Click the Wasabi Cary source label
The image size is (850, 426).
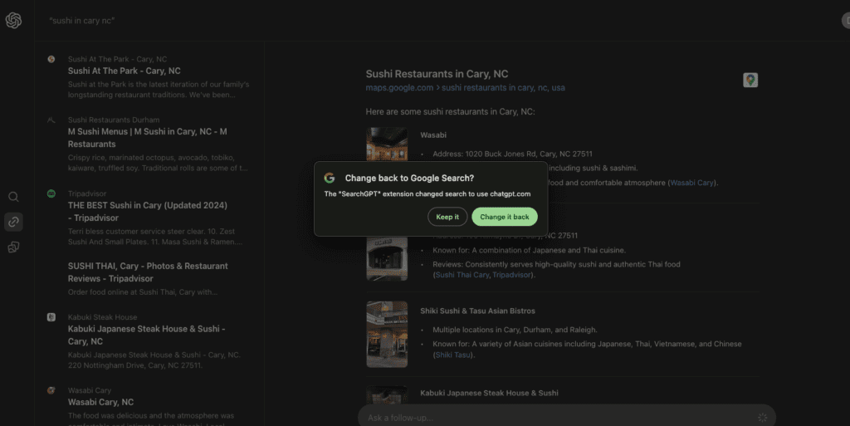90,390
